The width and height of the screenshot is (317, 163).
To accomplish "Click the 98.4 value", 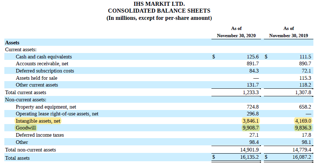I will coord(254,142).
